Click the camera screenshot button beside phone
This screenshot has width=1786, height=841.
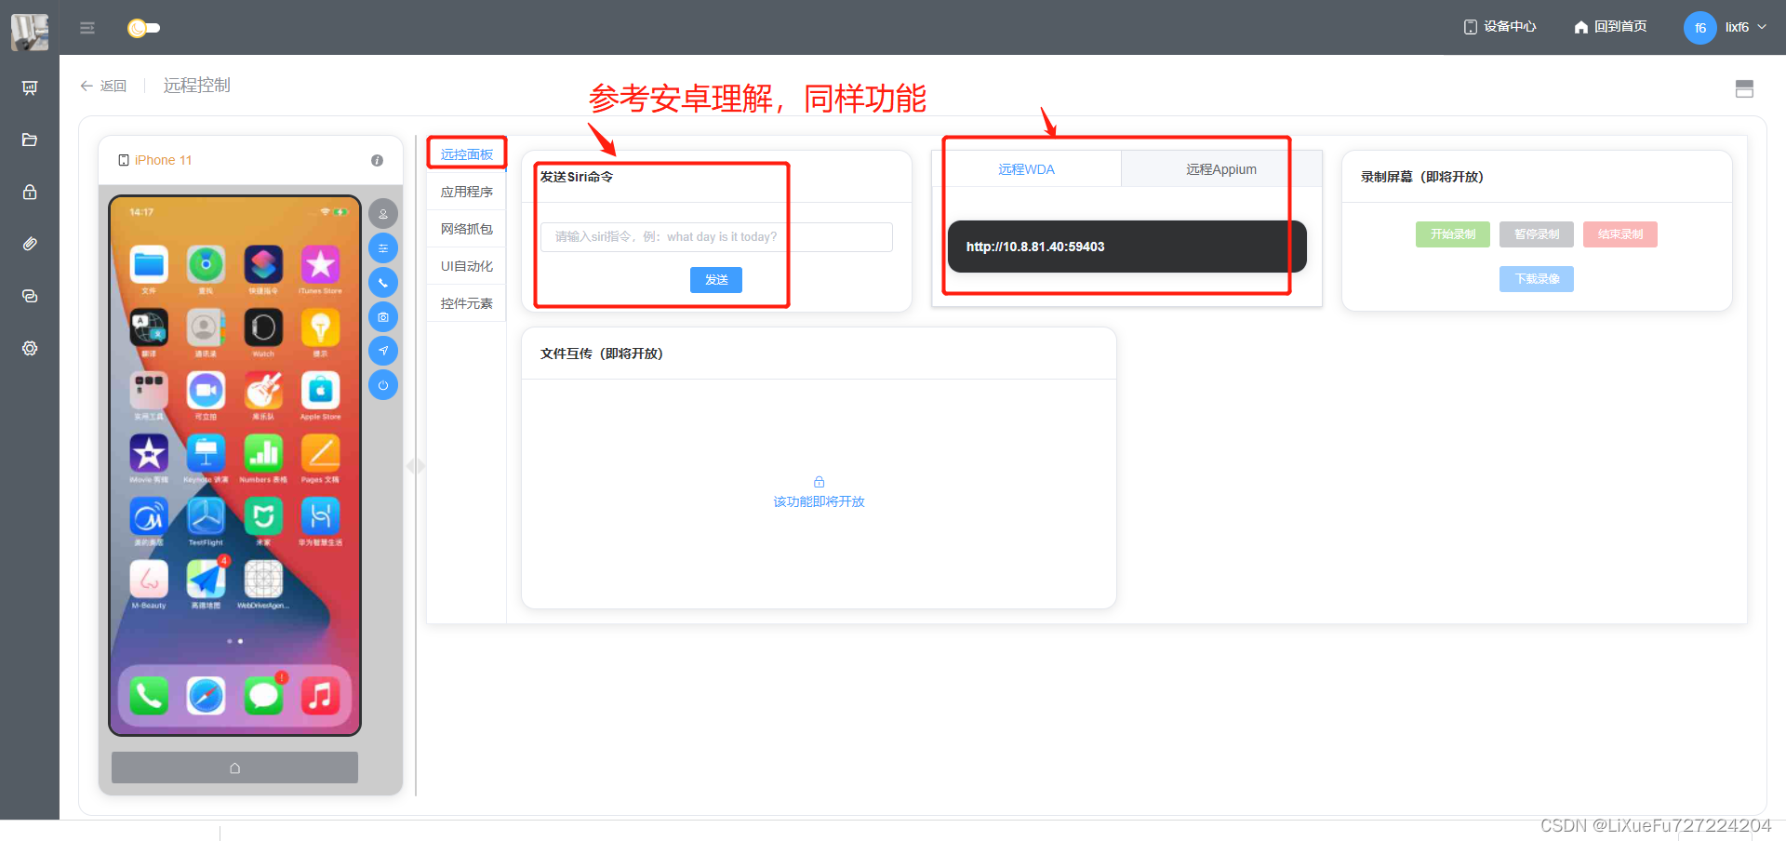pyautogui.click(x=383, y=317)
